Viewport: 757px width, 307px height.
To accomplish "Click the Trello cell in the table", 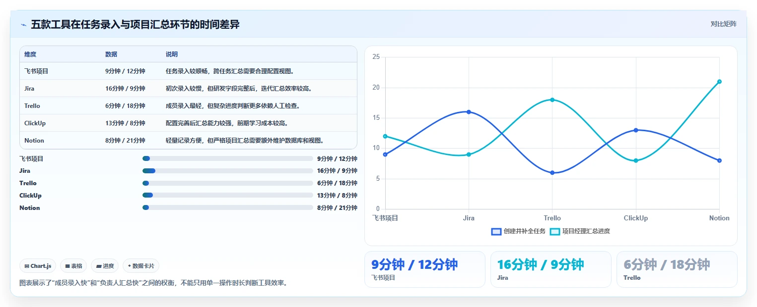I will (32, 106).
